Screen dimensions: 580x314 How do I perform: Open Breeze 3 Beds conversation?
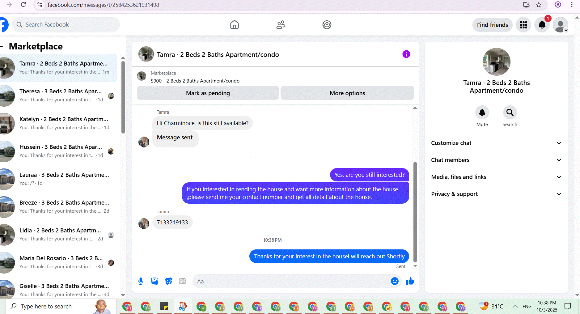[58, 207]
